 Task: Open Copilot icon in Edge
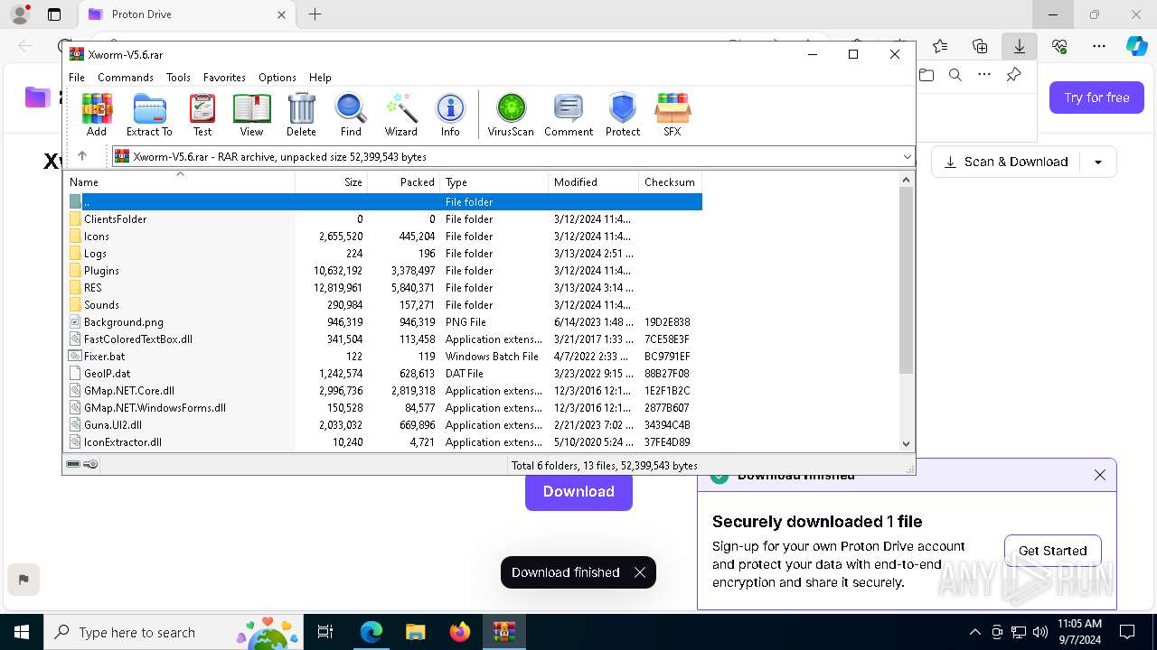coord(1137,46)
